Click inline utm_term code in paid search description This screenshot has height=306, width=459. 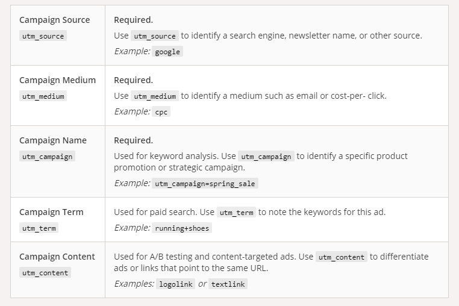236,213
